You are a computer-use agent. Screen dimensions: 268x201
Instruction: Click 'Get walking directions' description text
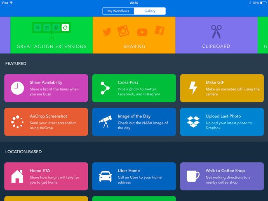coord(228,180)
